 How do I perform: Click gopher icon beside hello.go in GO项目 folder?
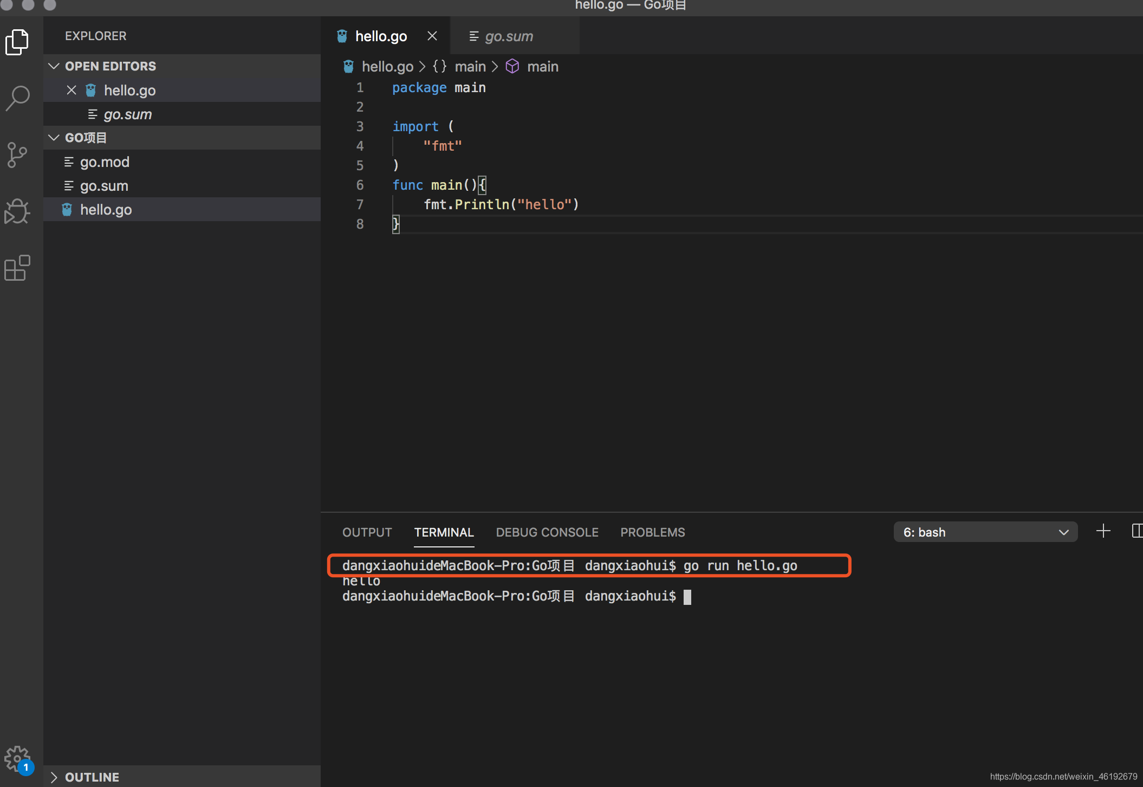(x=67, y=209)
